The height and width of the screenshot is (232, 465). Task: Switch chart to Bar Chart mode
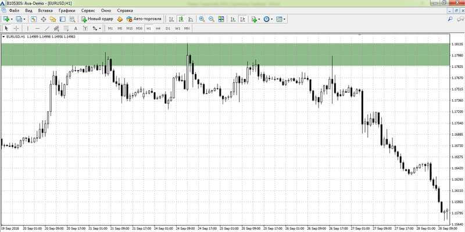coord(171,19)
